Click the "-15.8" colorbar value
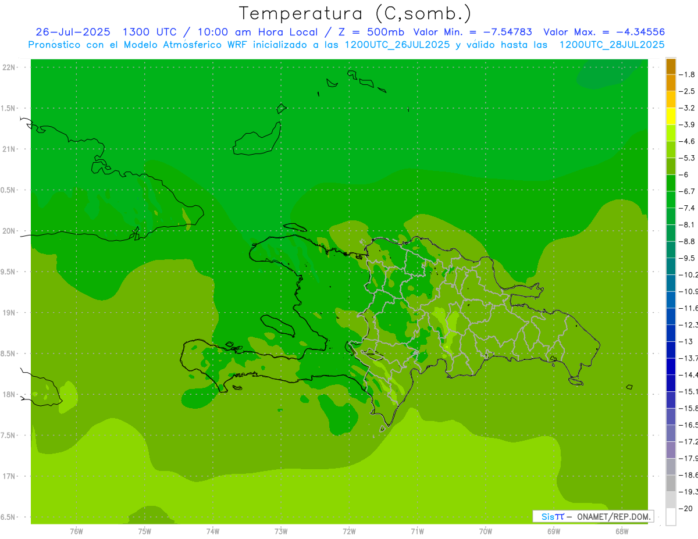 (x=688, y=408)
